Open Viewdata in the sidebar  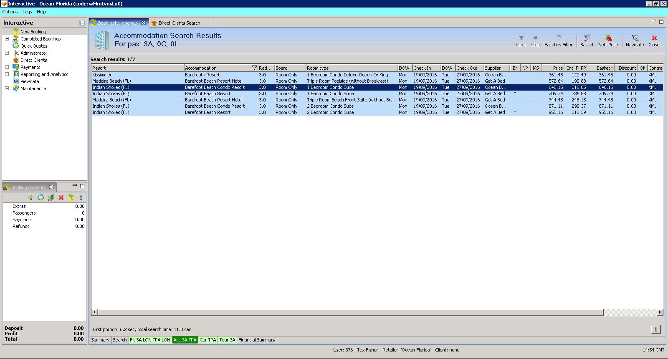[x=30, y=81]
